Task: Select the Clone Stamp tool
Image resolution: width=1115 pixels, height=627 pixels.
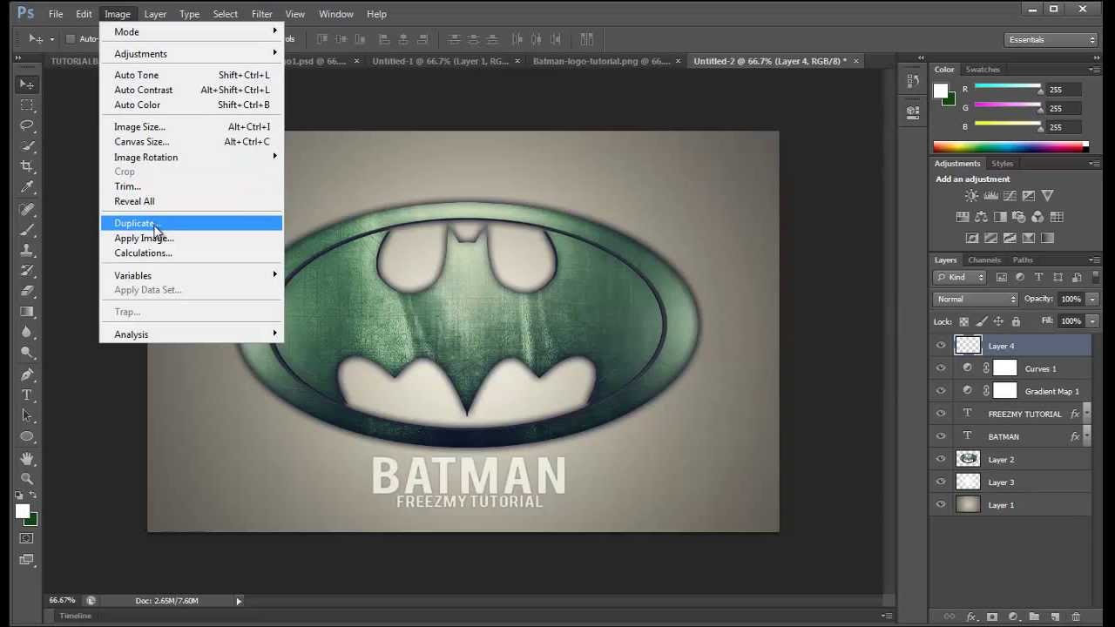Action: pyautogui.click(x=27, y=250)
